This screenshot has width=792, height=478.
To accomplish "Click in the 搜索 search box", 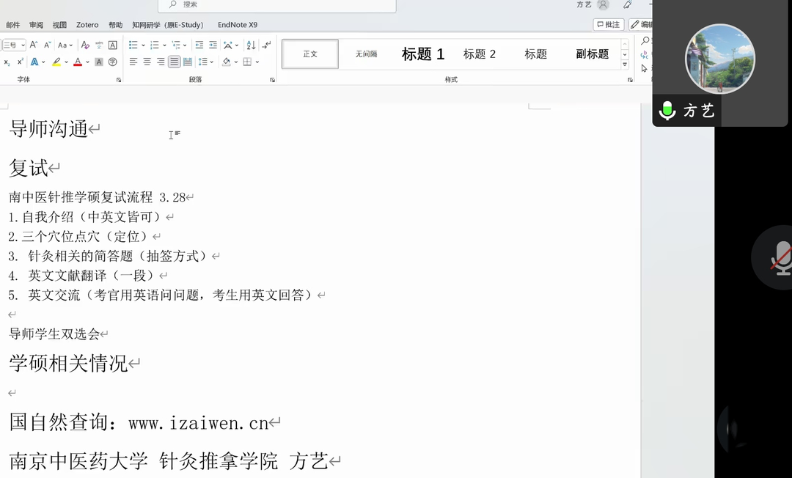I will [x=276, y=4].
